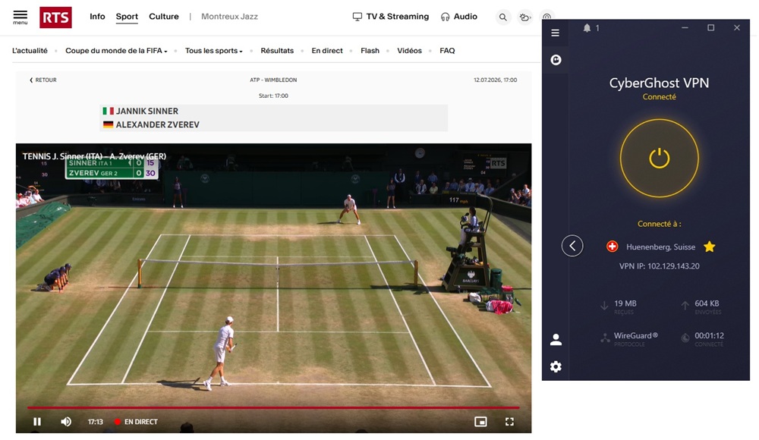This screenshot has width=759, height=440.
Task: Expand the server list arrow
Action: [x=572, y=246]
